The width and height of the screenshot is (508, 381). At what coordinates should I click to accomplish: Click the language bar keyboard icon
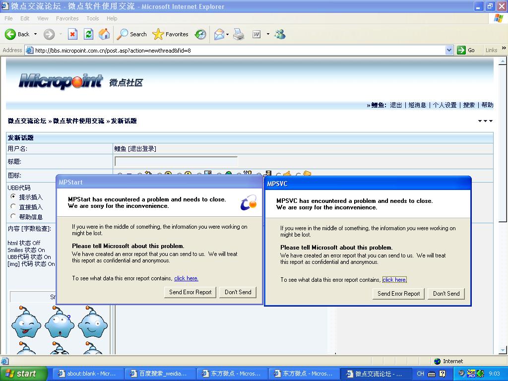432,374
